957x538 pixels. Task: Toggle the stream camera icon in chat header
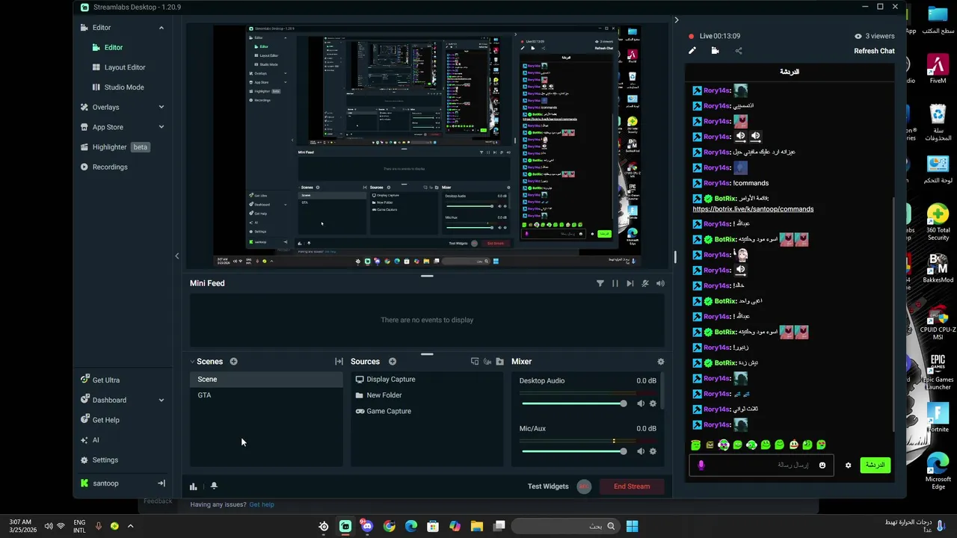point(715,51)
